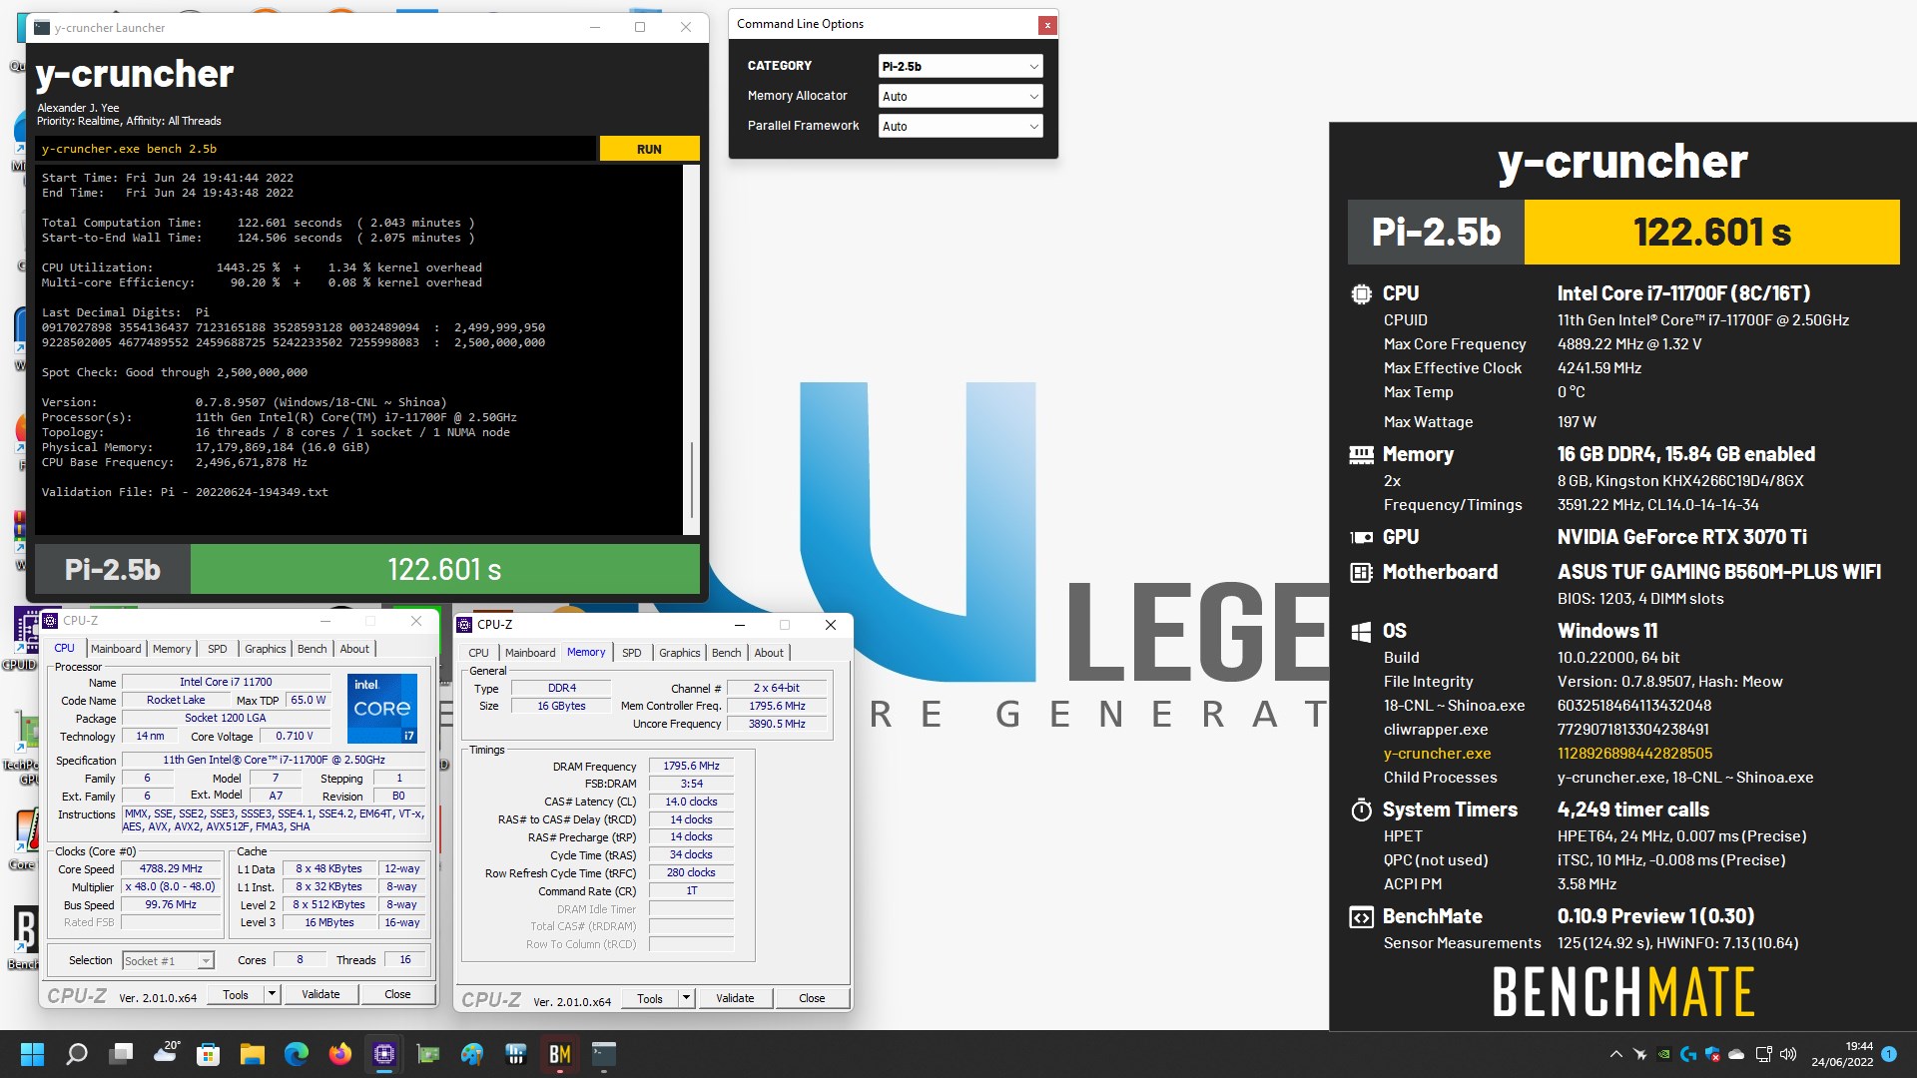The height and width of the screenshot is (1078, 1917).
Task: Open taskbar Search
Action: tap(77, 1054)
